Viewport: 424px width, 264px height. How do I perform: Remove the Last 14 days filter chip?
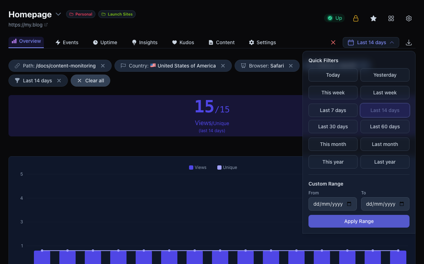pos(59,81)
